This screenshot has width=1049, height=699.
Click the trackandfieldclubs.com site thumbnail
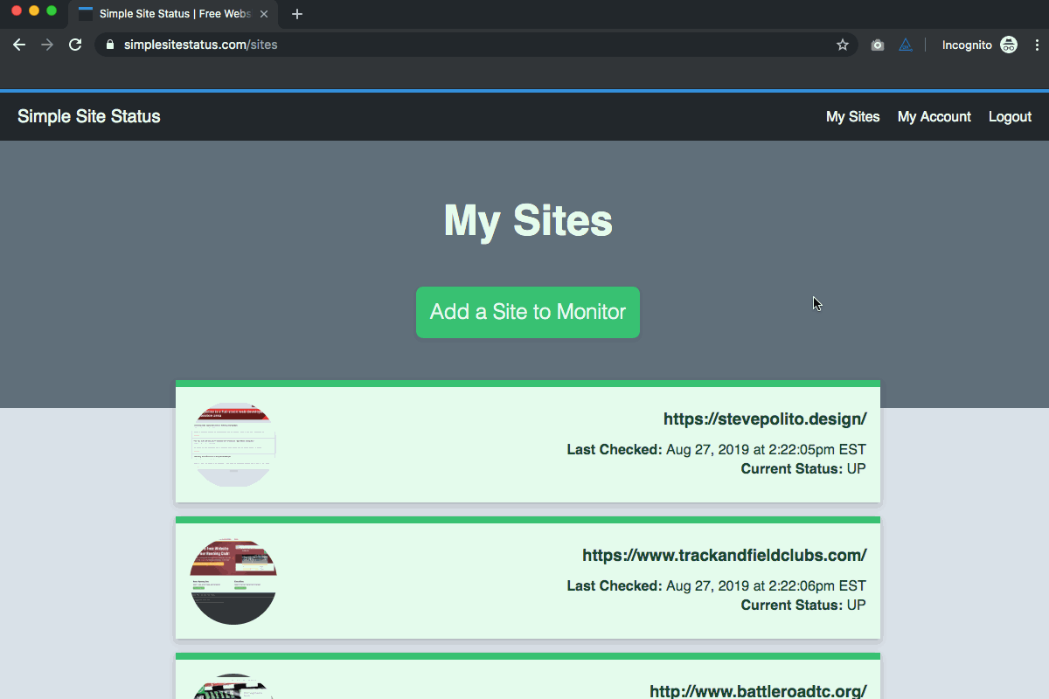(x=233, y=582)
